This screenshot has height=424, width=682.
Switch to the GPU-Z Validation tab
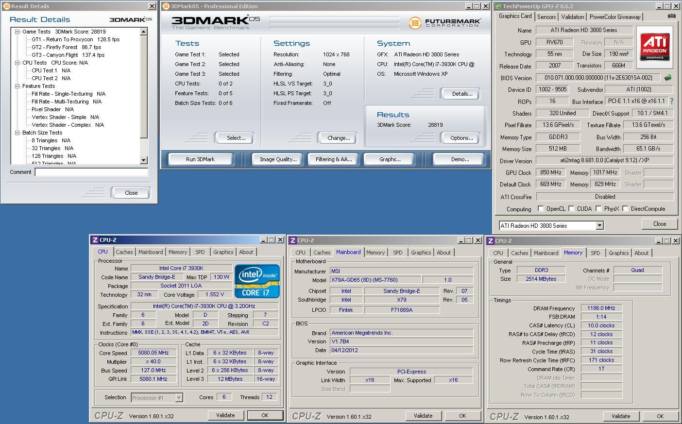click(573, 17)
